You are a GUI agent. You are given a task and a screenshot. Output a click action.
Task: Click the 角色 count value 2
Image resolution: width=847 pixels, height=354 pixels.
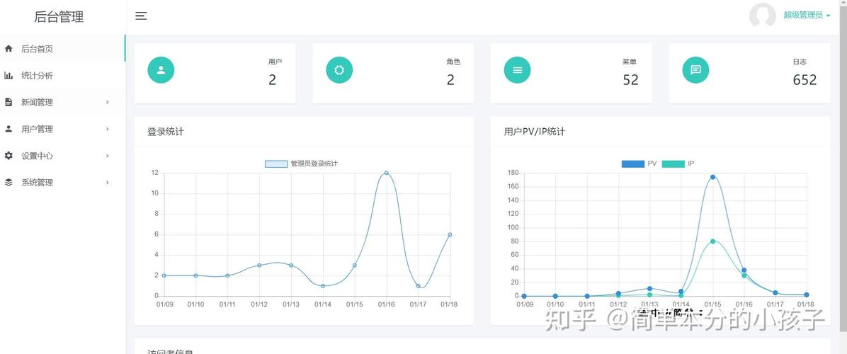pos(450,80)
